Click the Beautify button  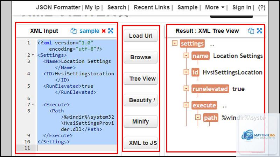141,100
